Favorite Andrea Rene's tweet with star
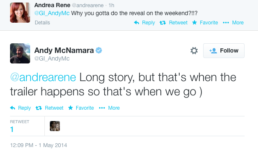This screenshot has height=158, width=258. [x=205, y=23]
